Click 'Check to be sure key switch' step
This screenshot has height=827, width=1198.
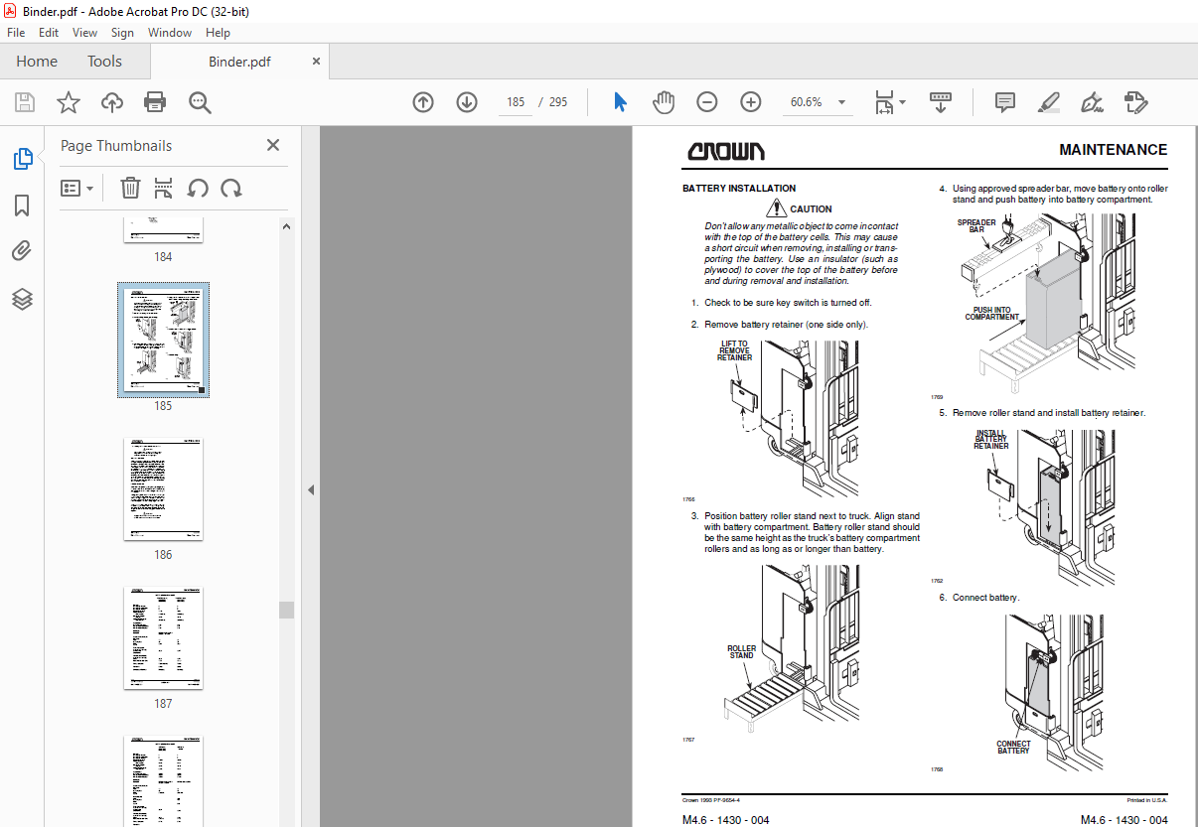tap(788, 303)
